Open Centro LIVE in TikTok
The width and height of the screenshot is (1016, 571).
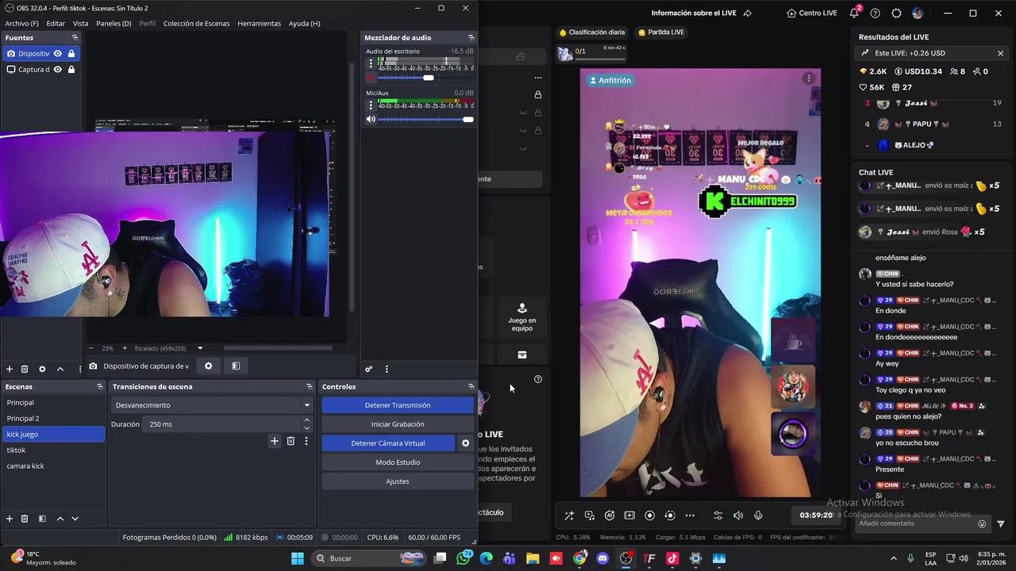coord(811,13)
